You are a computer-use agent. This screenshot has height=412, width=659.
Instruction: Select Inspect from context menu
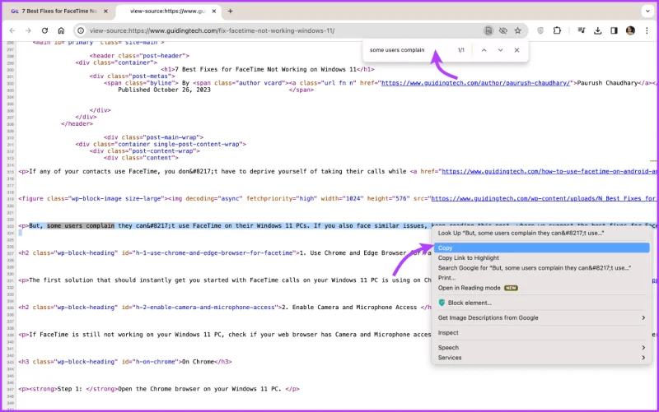pos(541,333)
